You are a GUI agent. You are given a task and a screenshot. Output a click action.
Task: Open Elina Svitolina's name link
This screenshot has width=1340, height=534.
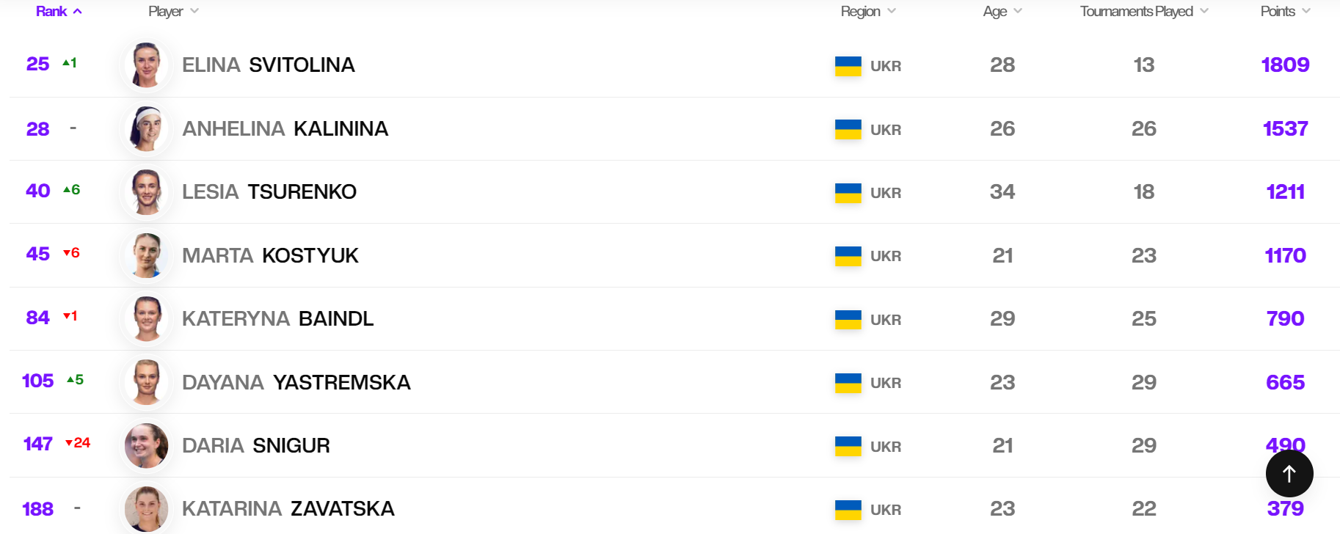click(268, 65)
